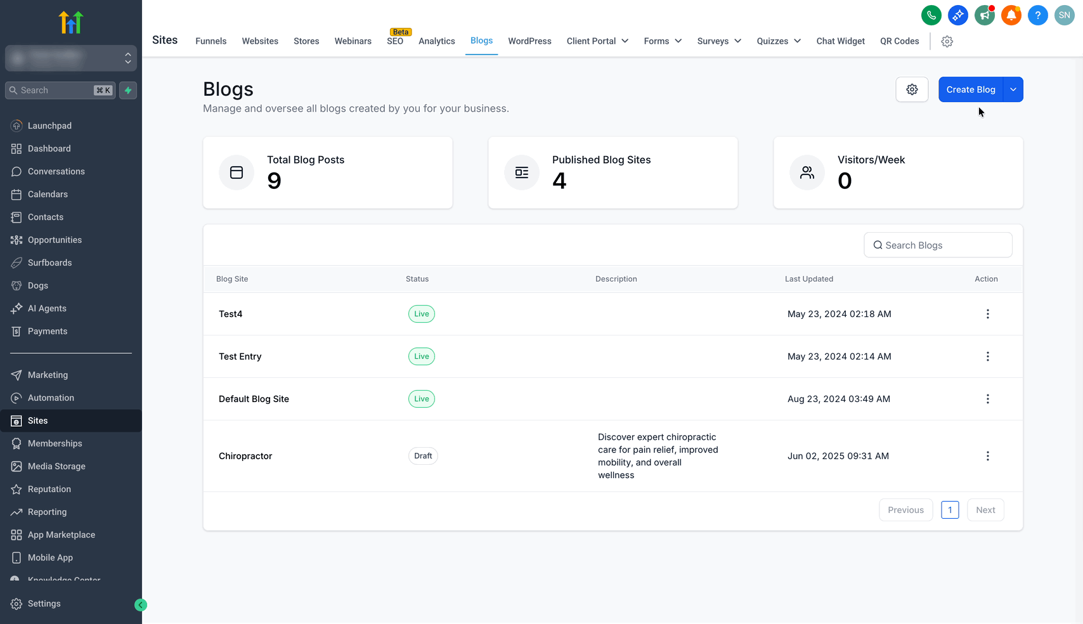Click the megaphone announcements icon

(x=984, y=15)
